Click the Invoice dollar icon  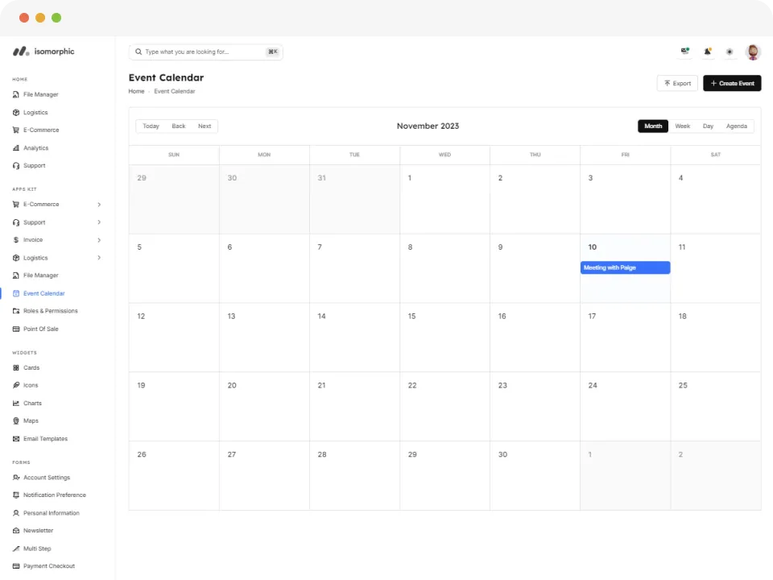click(16, 240)
